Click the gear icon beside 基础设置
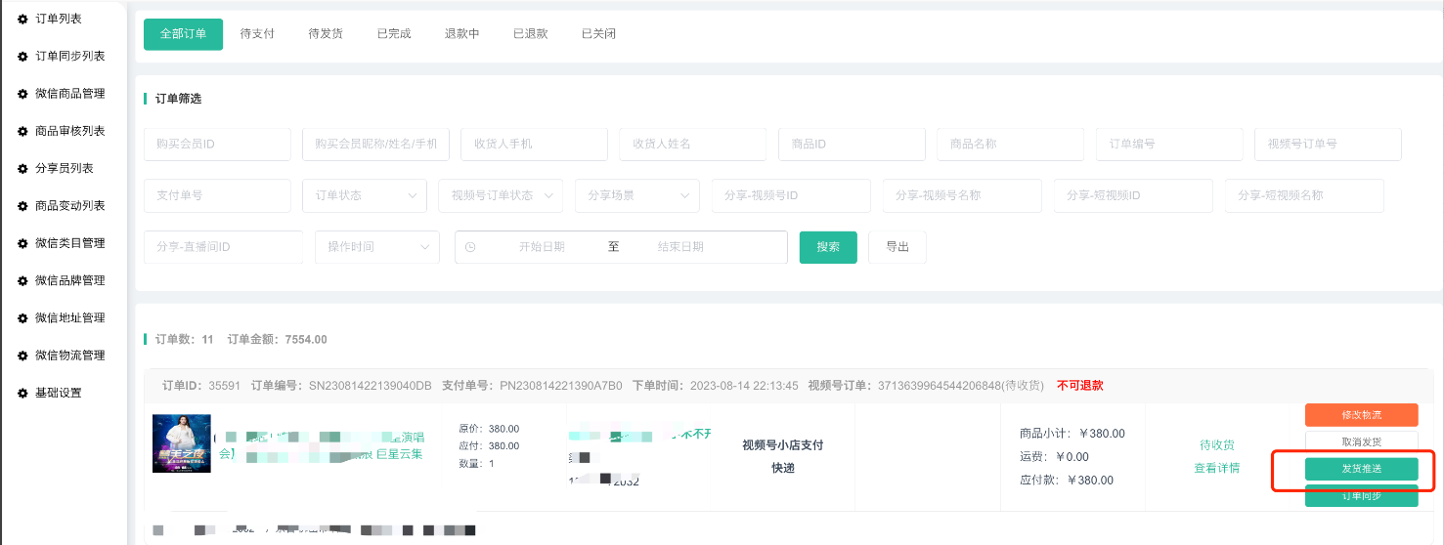Image resolution: width=1444 pixels, height=545 pixels. 22,393
